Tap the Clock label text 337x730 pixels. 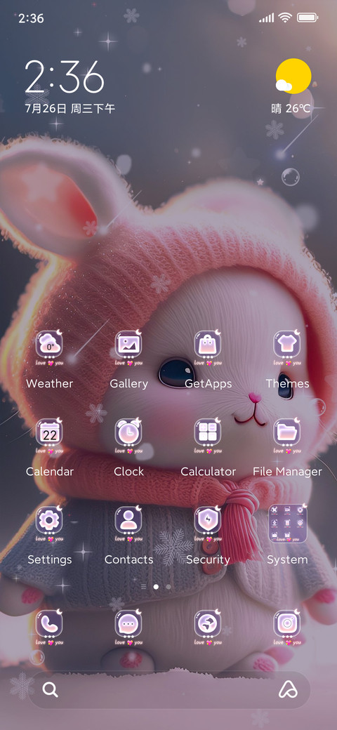point(129,472)
